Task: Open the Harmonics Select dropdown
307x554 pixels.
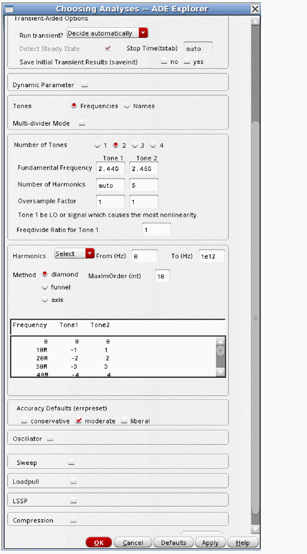Action: pos(90,254)
